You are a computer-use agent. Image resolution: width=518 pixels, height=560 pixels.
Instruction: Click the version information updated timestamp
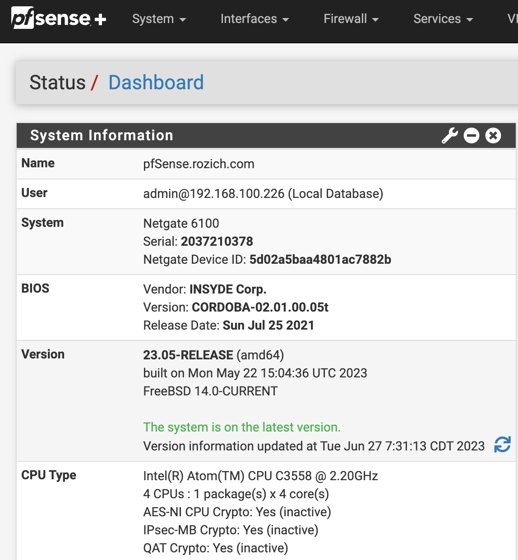click(314, 446)
